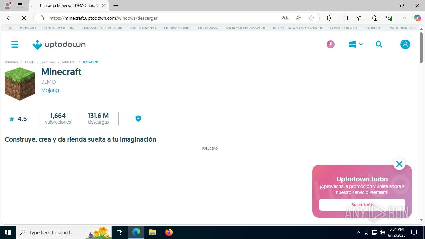Open MICROSOFT PC MANAGER bookmark

pyautogui.click(x=246, y=28)
